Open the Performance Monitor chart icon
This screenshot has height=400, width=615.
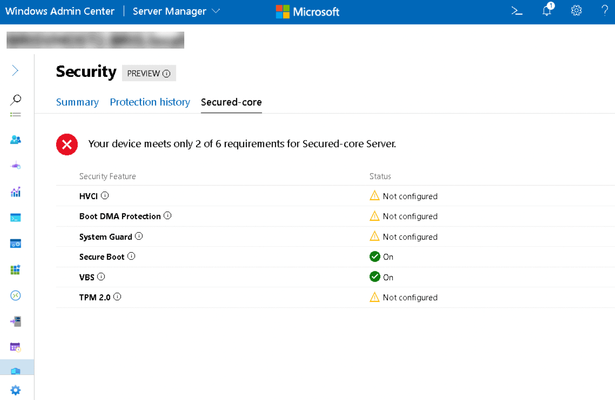[x=16, y=192]
